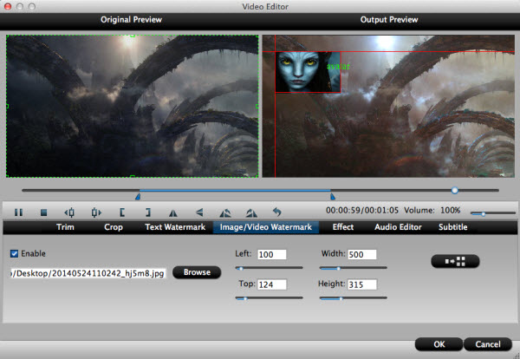Viewport: 520px width, 359px height.
Task: Click the undo reset arrow icon
Action: click(x=277, y=212)
